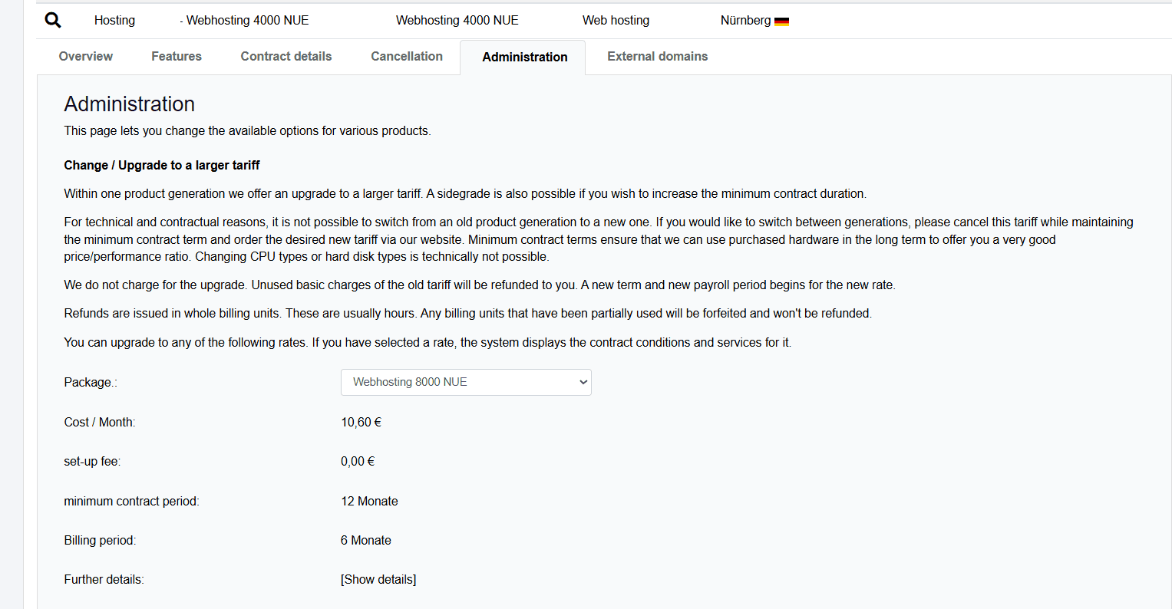Click the 0,00 € set-up fee value
The height and width of the screenshot is (609, 1172).
click(358, 461)
